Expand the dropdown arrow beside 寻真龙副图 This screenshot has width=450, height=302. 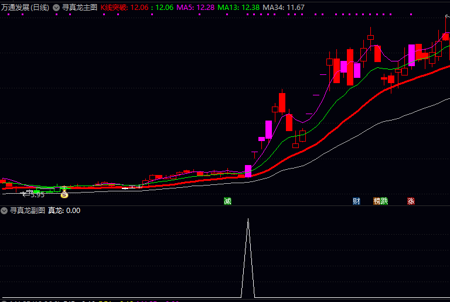(x=4, y=211)
